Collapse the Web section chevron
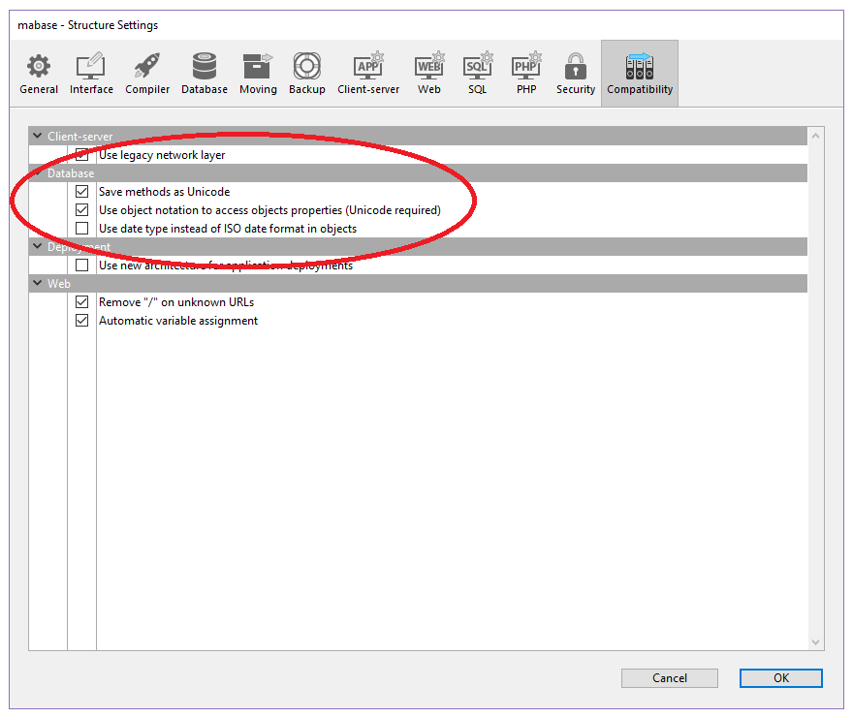This screenshot has width=853, height=718. coord(38,284)
